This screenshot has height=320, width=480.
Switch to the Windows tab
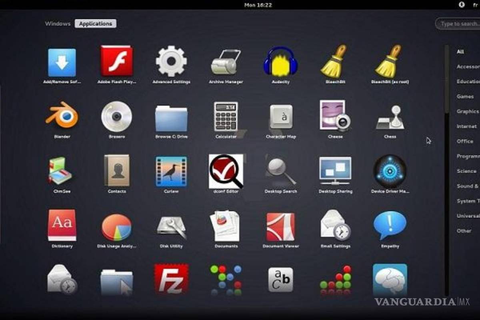57,24
